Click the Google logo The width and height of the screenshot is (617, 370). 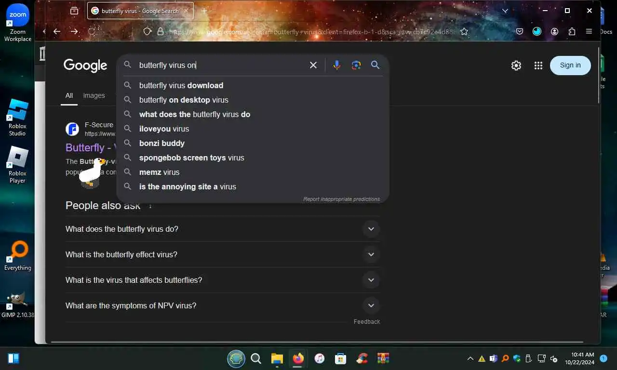coord(85,66)
